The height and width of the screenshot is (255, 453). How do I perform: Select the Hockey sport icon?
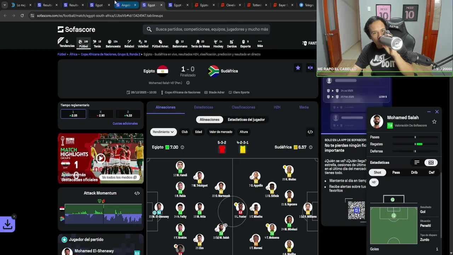tap(218, 44)
